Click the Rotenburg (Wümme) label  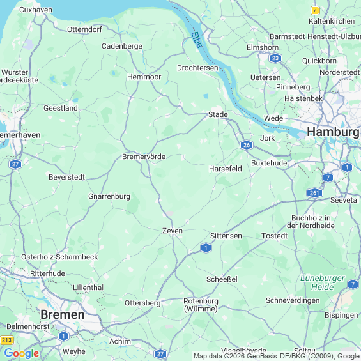[x=201, y=305]
